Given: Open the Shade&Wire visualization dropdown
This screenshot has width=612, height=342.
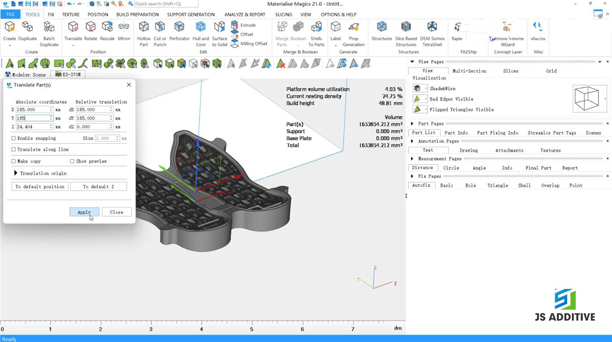Looking at the screenshot, I should pos(426,89).
